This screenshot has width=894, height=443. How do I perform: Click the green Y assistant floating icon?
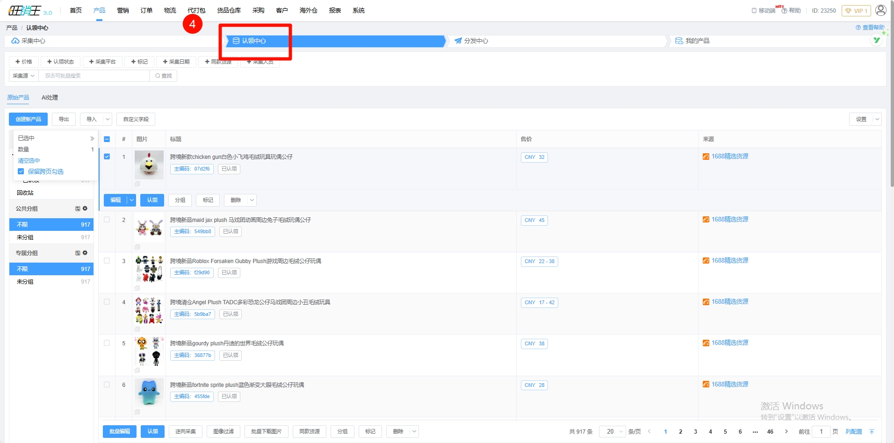877,40
